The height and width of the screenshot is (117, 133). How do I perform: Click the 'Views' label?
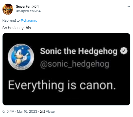point(50,112)
